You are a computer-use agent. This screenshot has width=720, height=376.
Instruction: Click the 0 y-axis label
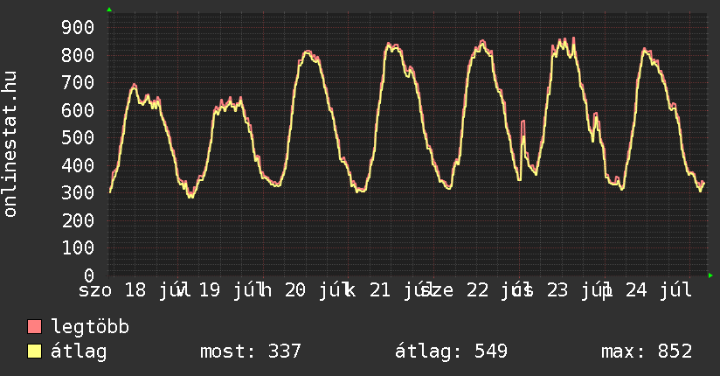89,275
